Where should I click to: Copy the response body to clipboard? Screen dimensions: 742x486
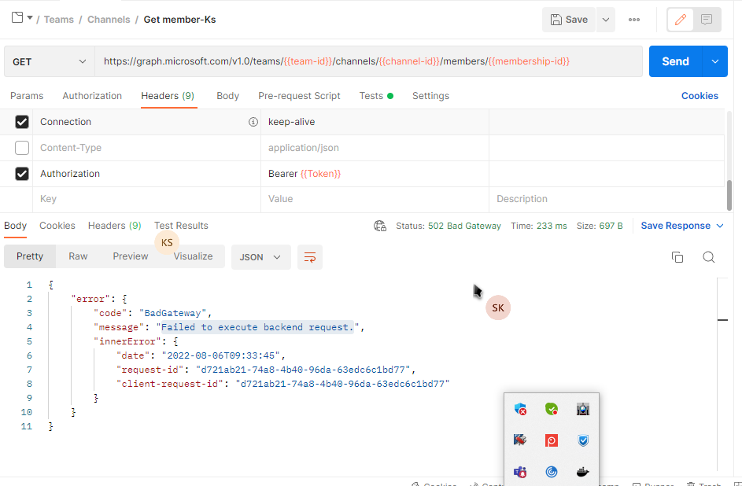click(677, 256)
